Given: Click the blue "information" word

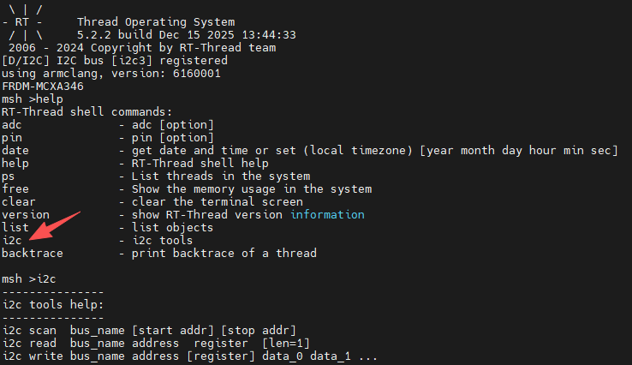Looking at the screenshot, I should [x=327, y=214].
